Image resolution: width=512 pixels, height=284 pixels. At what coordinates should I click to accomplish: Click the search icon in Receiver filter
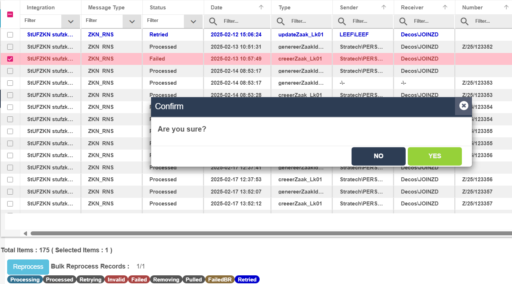pyautogui.click(x=403, y=22)
